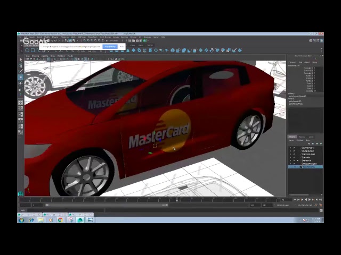Toggle the Channel Box panel icon top right

[321, 40]
